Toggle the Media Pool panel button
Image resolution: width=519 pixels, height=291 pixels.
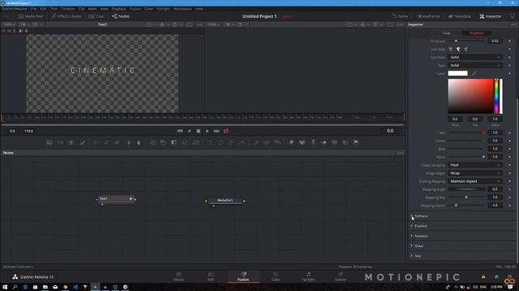(x=31, y=16)
